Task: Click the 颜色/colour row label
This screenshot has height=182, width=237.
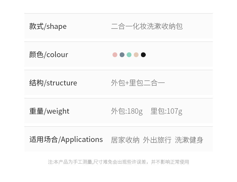Action: [49, 55]
